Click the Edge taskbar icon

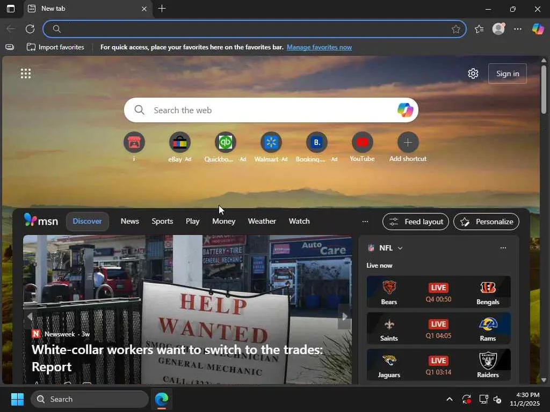coord(162,399)
